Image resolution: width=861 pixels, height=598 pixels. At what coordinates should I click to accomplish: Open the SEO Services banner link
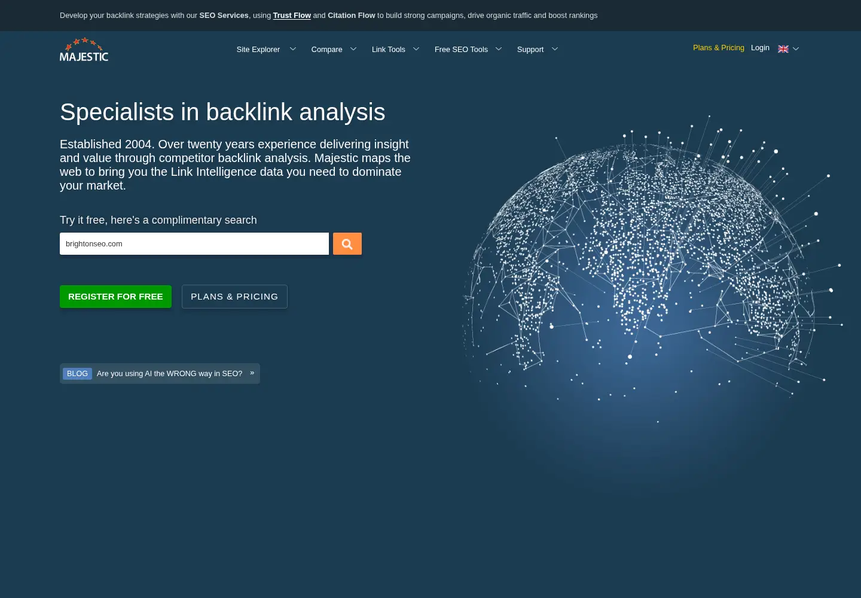[x=224, y=16]
